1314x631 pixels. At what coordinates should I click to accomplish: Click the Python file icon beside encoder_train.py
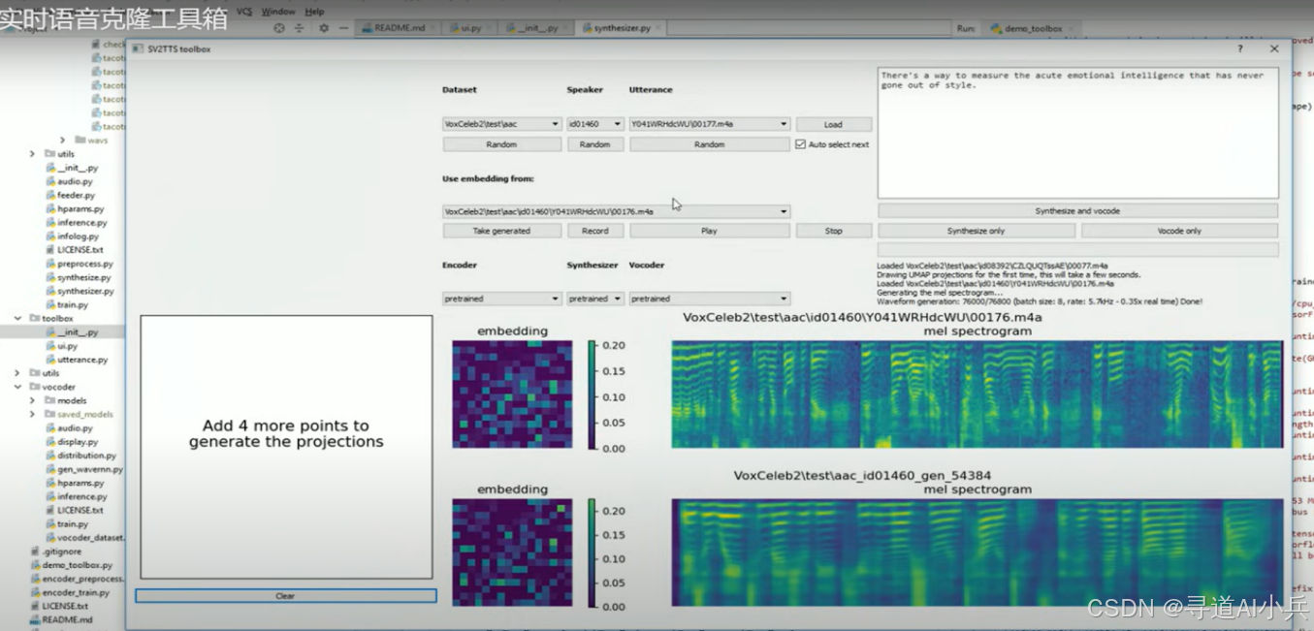coord(36,592)
